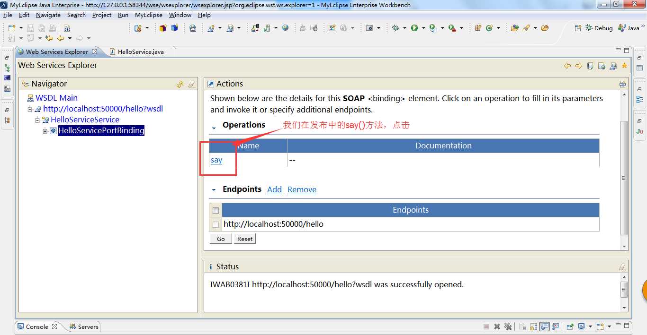Go back in Web Services Explorer
This screenshot has height=335, width=647.
point(567,66)
